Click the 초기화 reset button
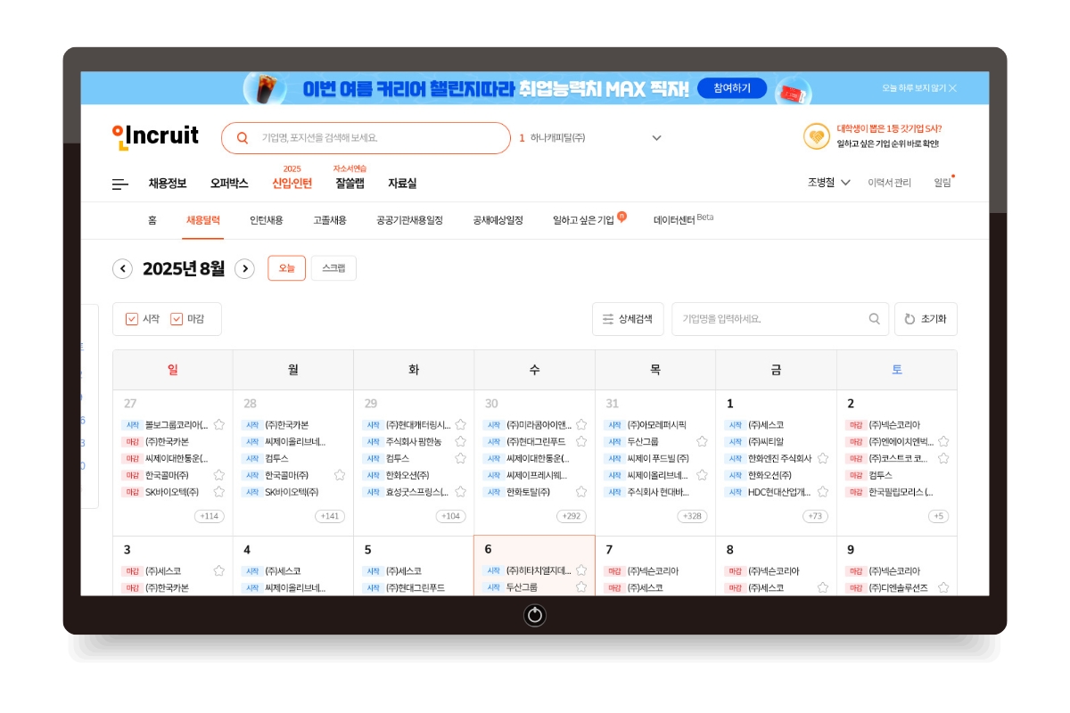 pyautogui.click(x=926, y=319)
